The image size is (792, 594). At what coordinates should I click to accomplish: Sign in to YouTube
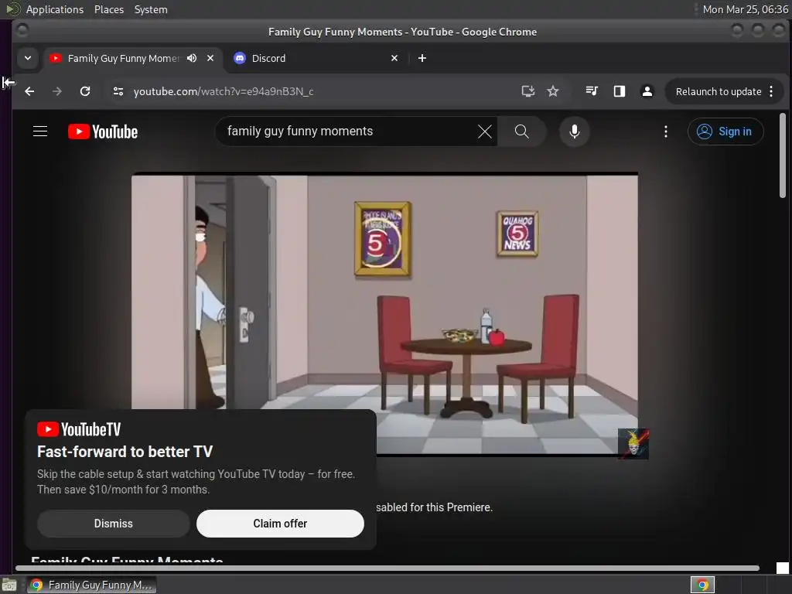[x=725, y=131]
